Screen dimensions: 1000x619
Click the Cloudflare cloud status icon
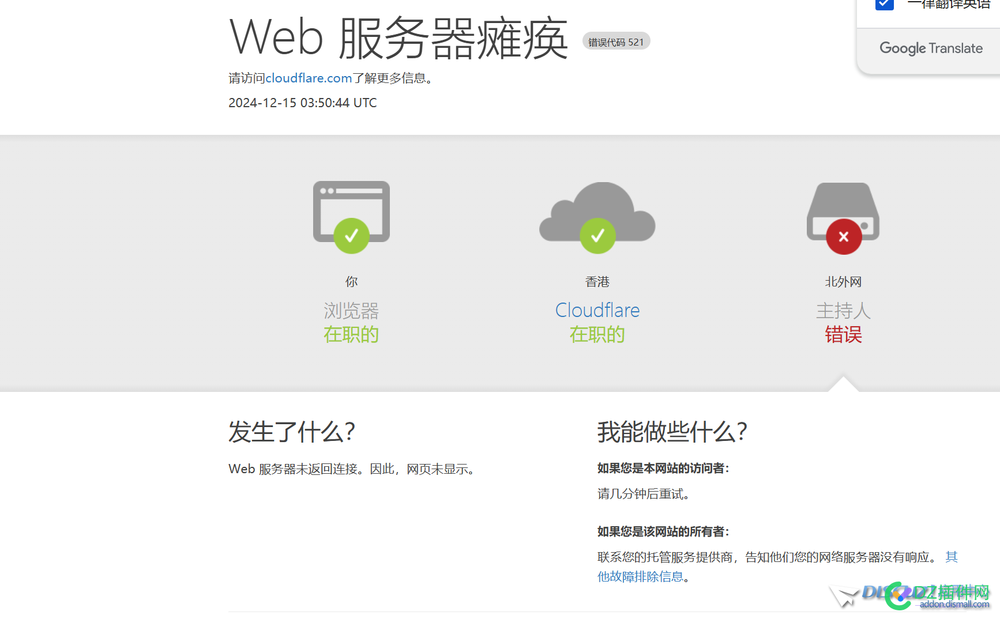597,217
